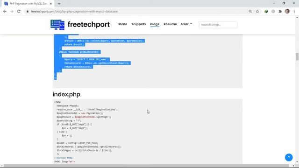Image resolution: width=299 pixels, height=168 pixels.
Task: View site security lock info
Action: [x=28, y=11]
